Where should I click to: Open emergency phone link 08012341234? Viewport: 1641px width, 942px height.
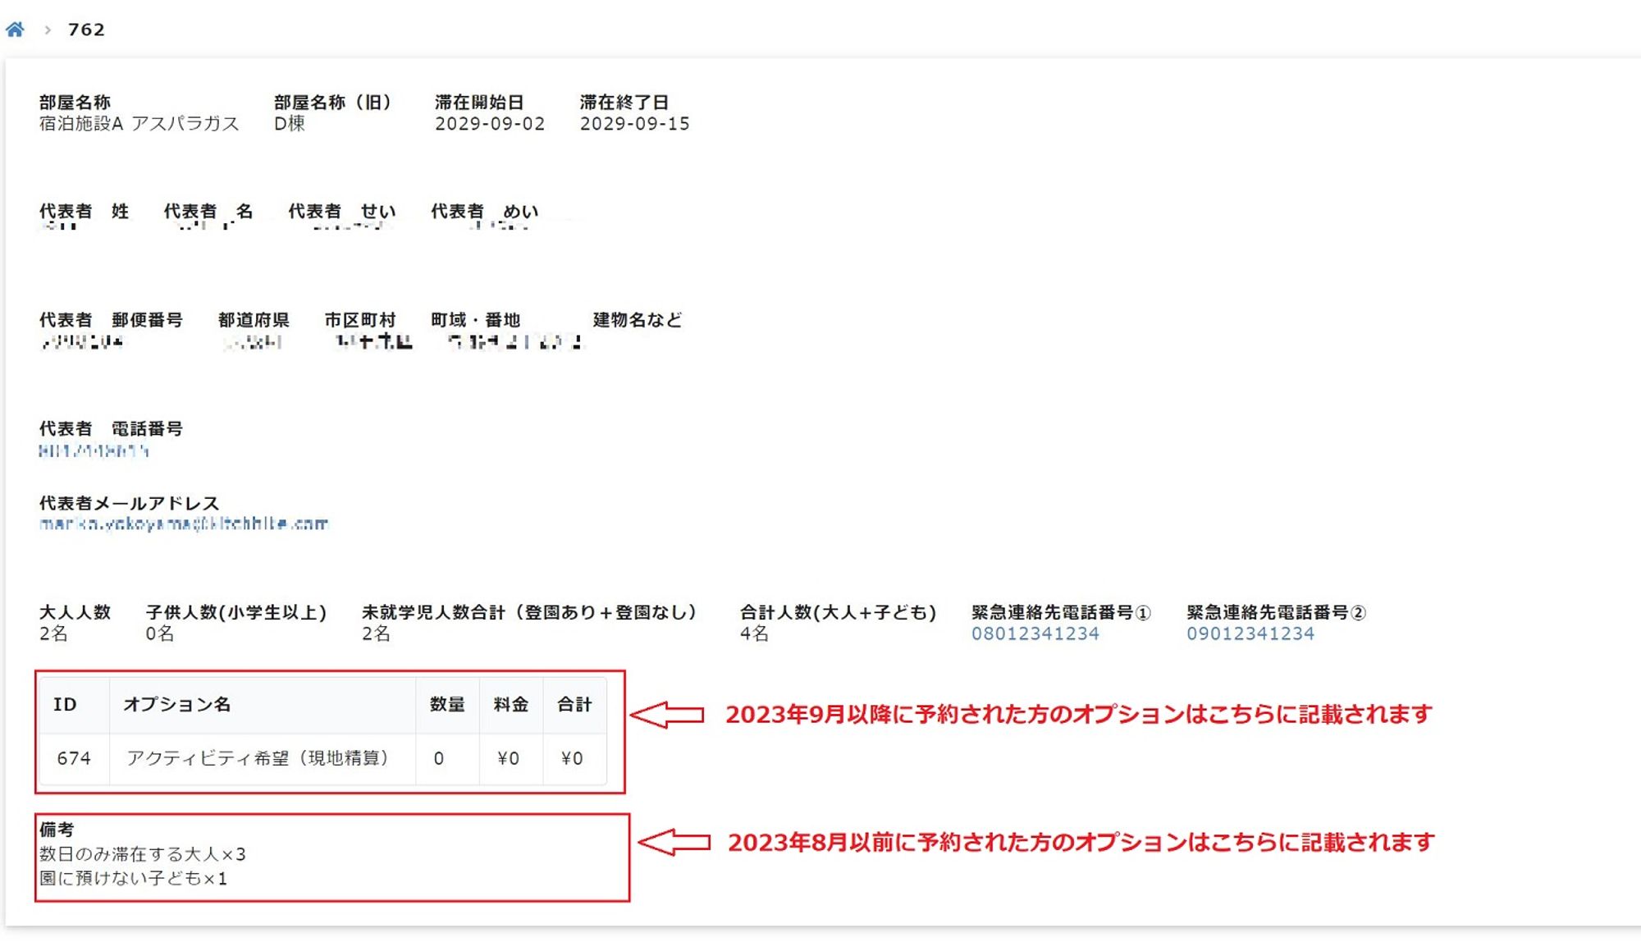coord(1035,633)
